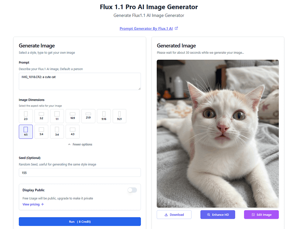
Task: Choose the 3:2 aspect ratio option
Action: [x=41, y=116]
